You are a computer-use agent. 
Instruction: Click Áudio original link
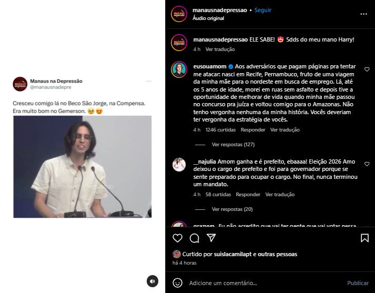pyautogui.click(x=208, y=18)
